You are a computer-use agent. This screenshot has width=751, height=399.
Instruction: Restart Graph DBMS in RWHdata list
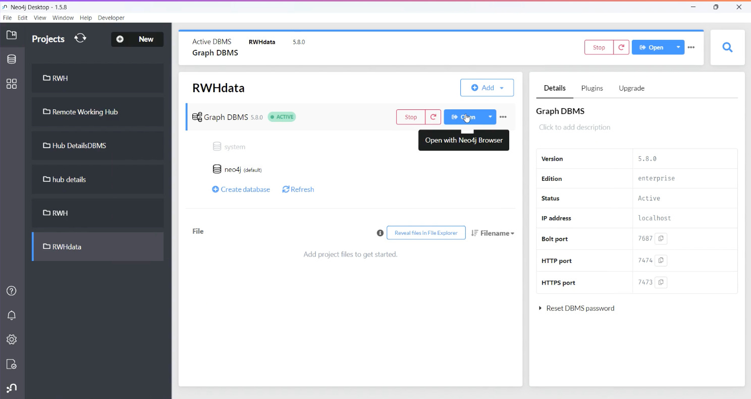pos(433,117)
